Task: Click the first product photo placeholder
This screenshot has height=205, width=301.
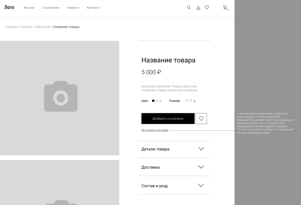Action: [x=60, y=98]
